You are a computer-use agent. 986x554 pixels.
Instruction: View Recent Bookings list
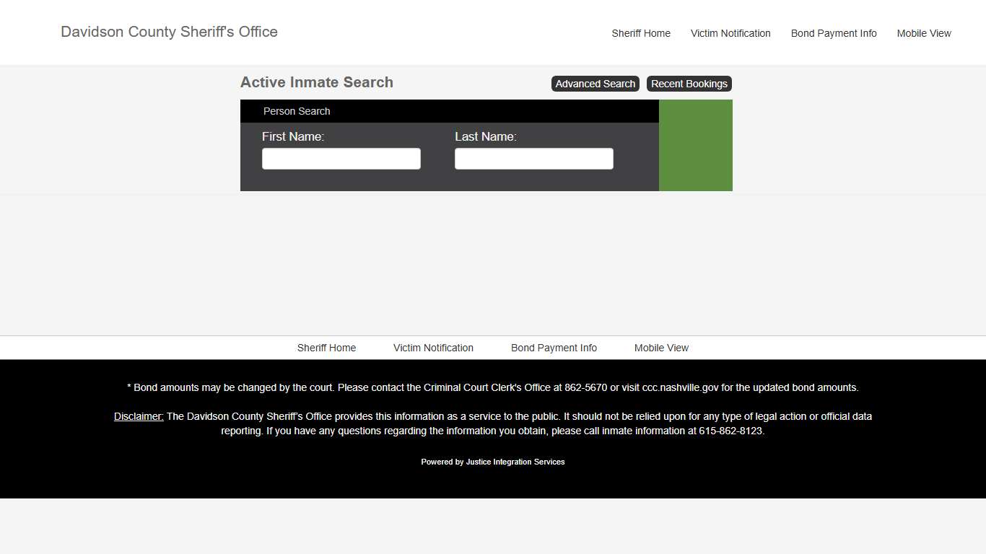point(689,84)
